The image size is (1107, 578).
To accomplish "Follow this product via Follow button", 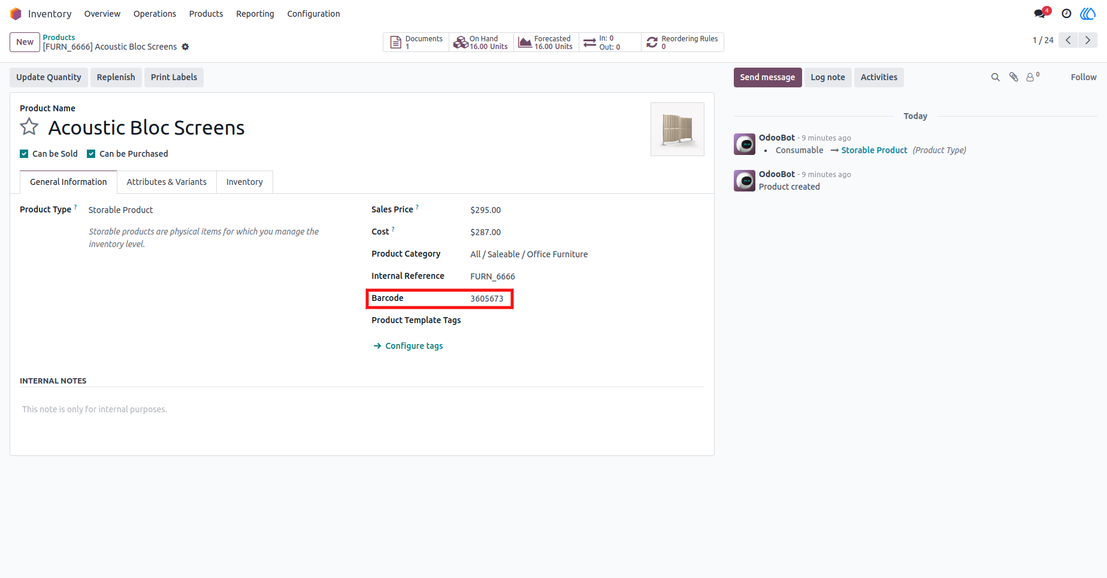I will pyautogui.click(x=1084, y=77).
